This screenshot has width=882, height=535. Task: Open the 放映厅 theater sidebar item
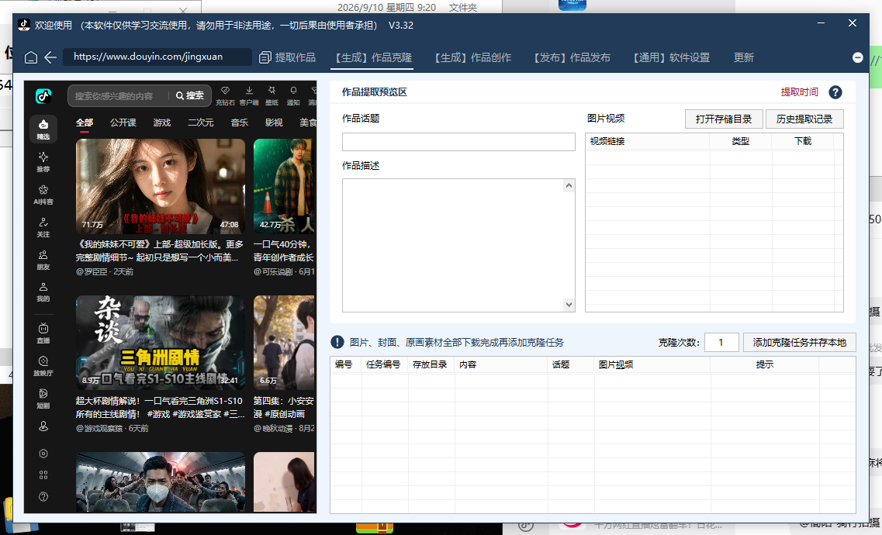point(43,366)
